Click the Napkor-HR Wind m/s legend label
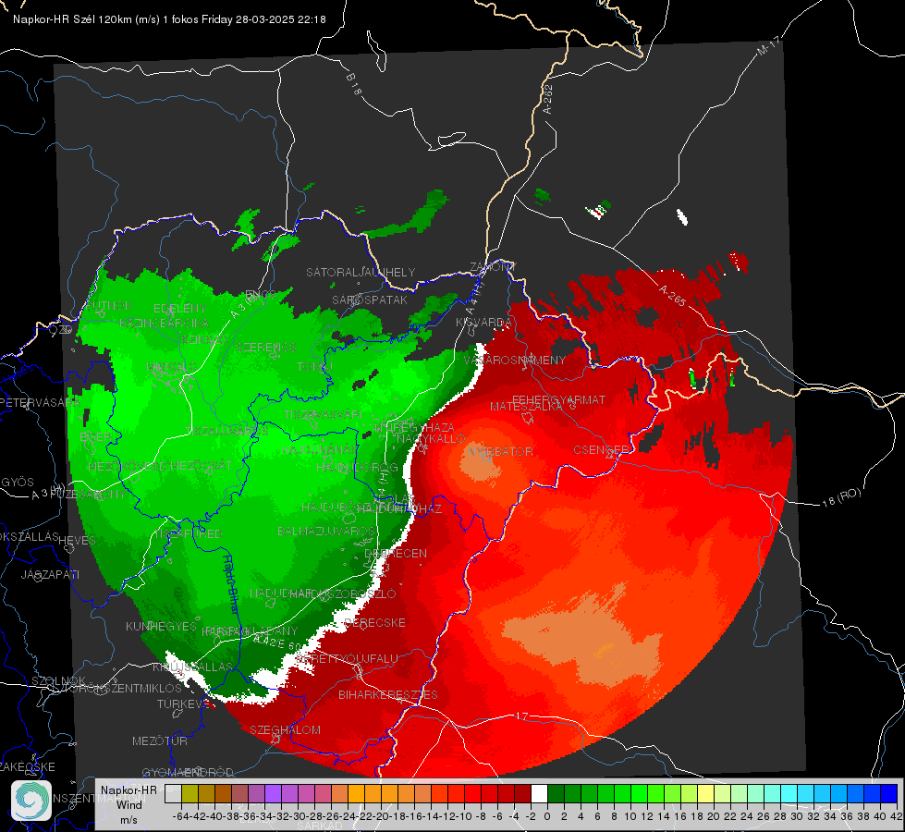The width and height of the screenshot is (905, 832). coord(128,805)
